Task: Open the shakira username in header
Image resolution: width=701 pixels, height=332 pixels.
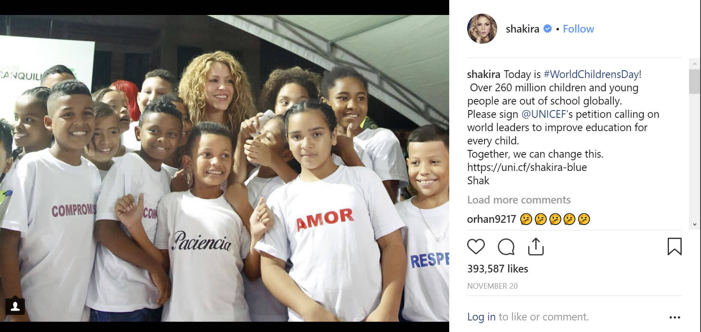Action: click(x=522, y=29)
